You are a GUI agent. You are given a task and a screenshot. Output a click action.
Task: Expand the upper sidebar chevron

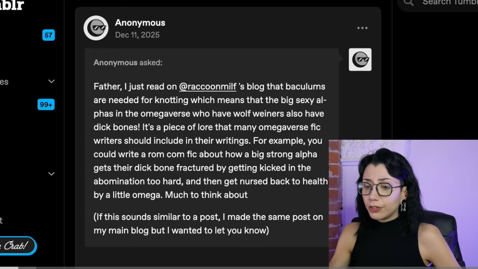coord(51,82)
